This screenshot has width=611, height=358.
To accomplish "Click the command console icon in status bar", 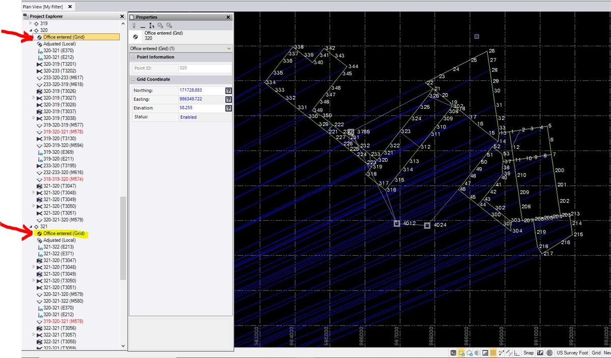I will click(454, 352).
